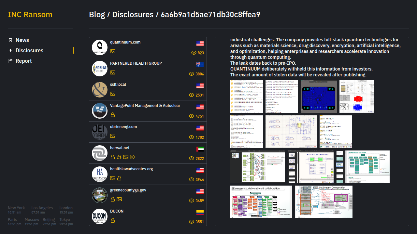This screenshot has width=417, height=234.
Task: Click the line 'The leak dates back to pre-IPO.'
Action: 263,63
